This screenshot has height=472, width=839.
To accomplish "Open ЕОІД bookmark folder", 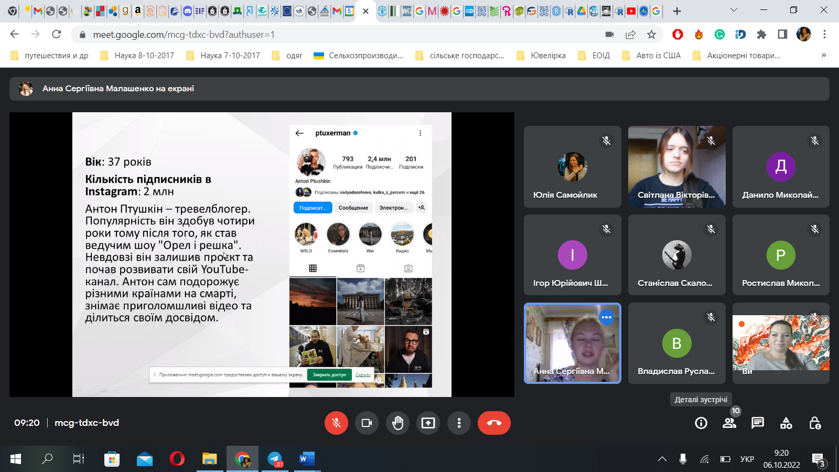I will (594, 56).
